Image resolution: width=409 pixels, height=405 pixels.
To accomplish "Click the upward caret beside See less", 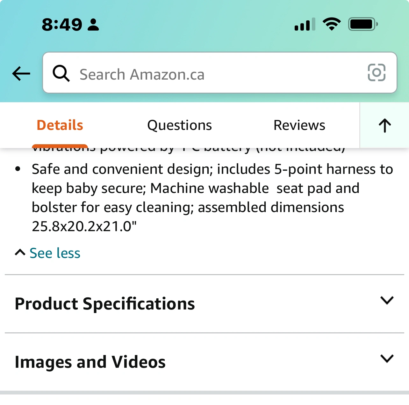I will tap(20, 253).
